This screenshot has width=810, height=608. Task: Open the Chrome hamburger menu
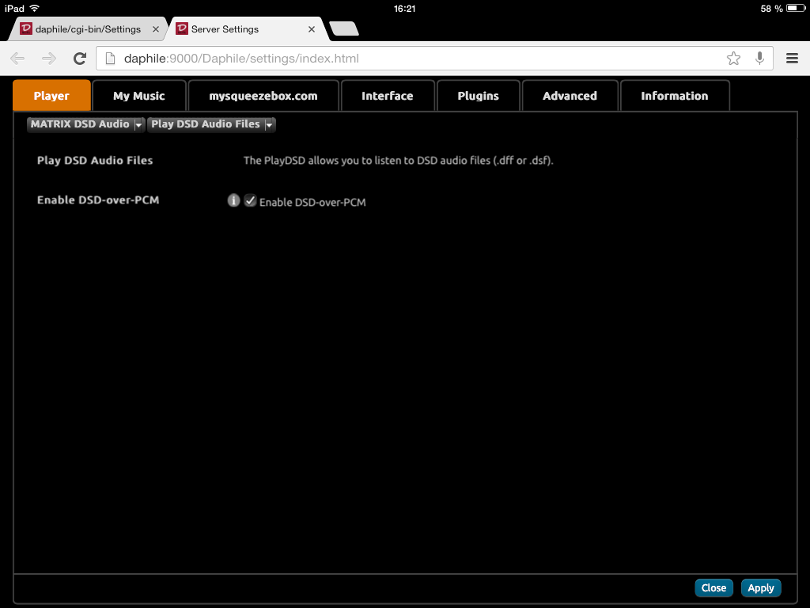pyautogui.click(x=792, y=59)
